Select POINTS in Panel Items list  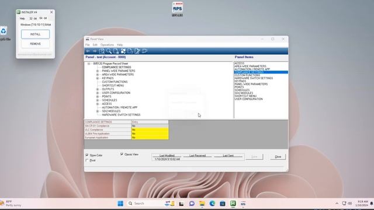[x=239, y=87]
